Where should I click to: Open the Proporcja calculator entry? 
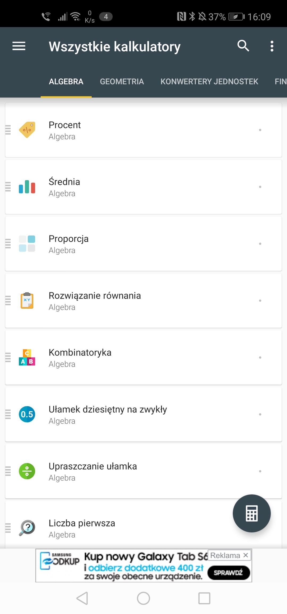point(143,244)
